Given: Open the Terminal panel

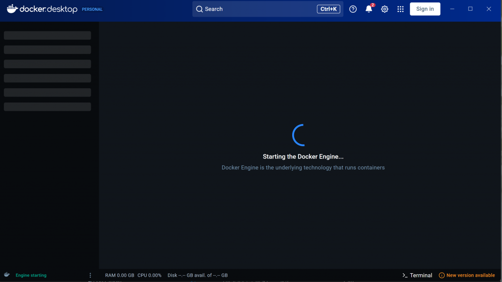Looking at the screenshot, I should [417, 275].
